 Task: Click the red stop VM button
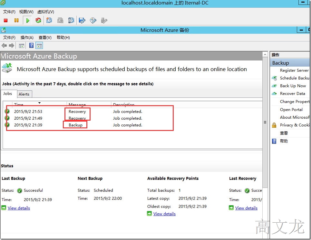5,20
